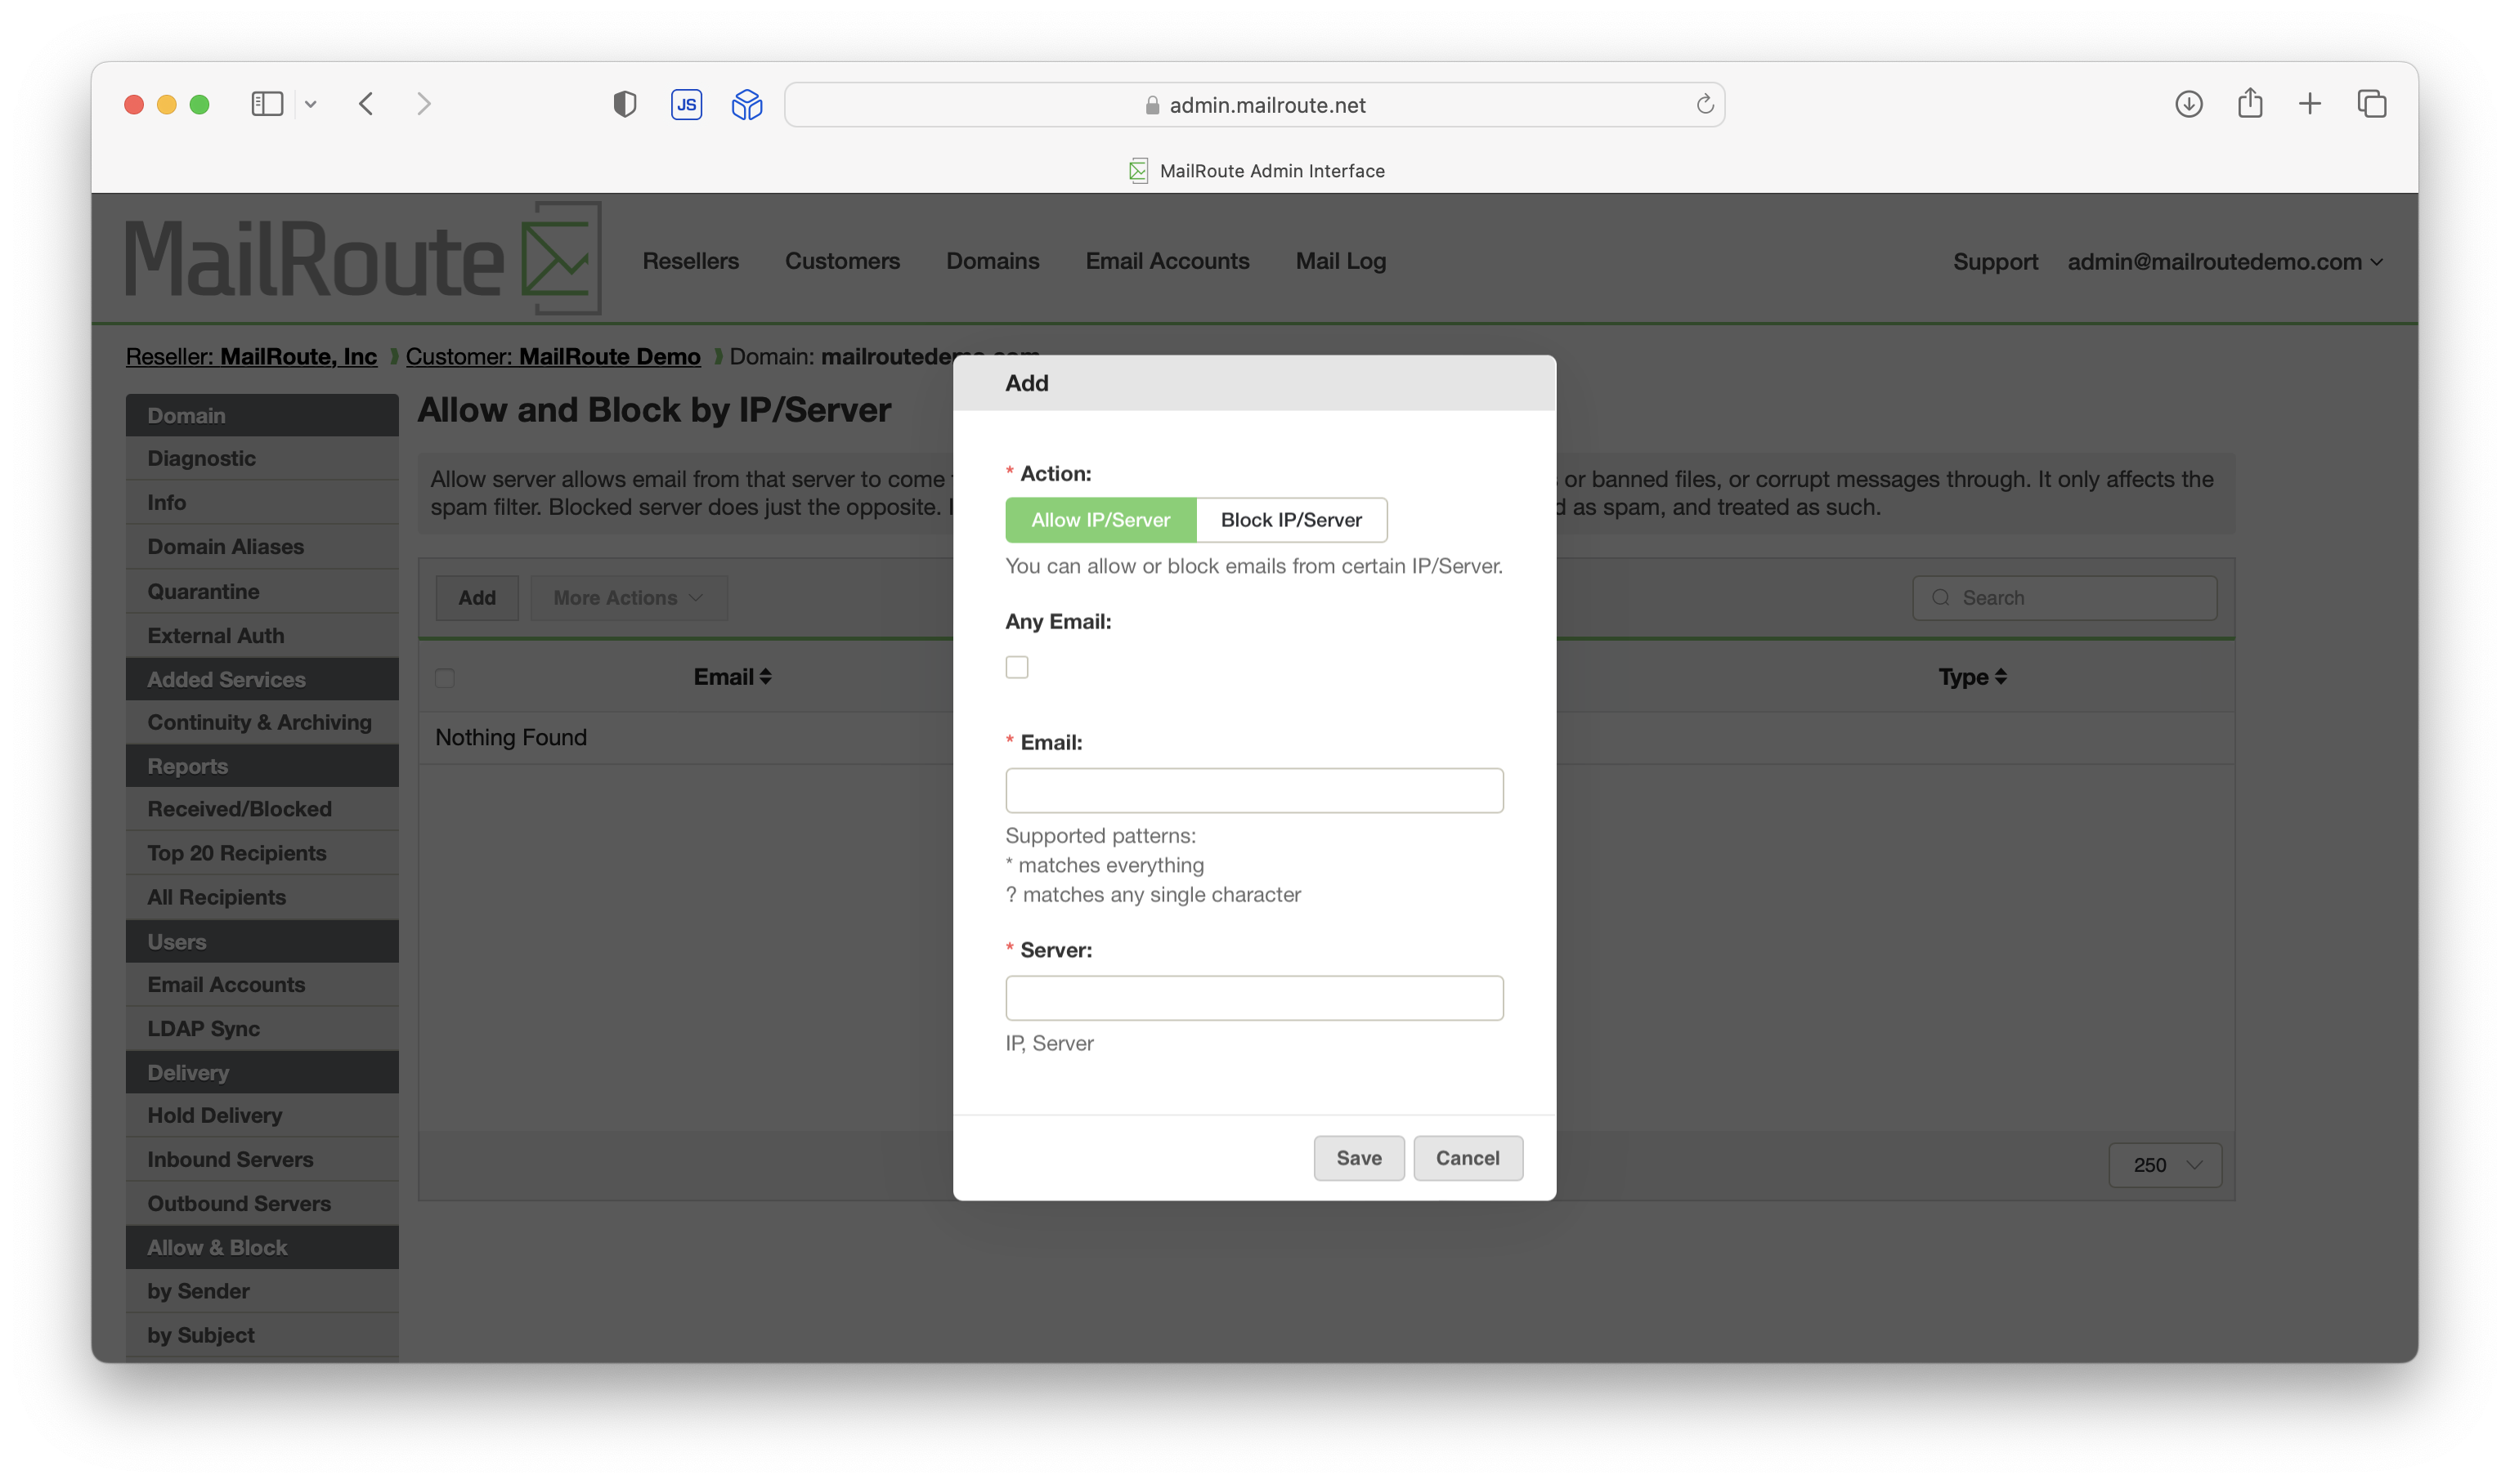
Task: Open the Safari downloads icon
Action: tap(2189, 104)
